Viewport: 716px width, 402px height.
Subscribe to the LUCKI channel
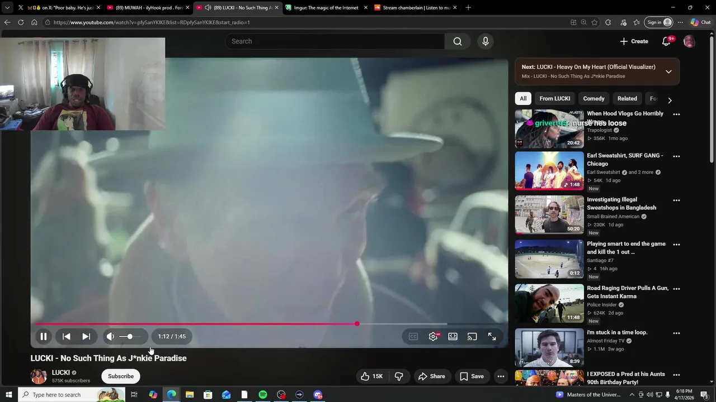click(121, 376)
